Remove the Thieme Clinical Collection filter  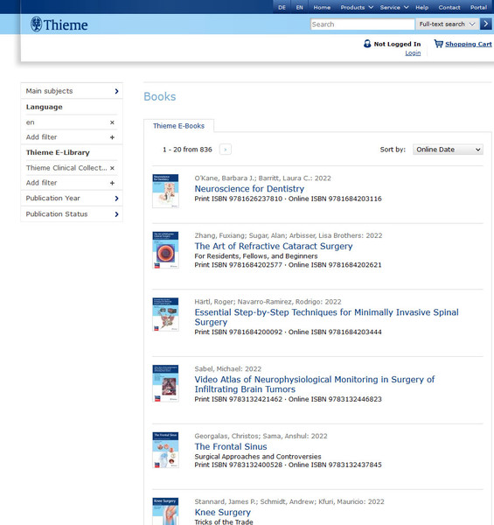pyautogui.click(x=113, y=168)
